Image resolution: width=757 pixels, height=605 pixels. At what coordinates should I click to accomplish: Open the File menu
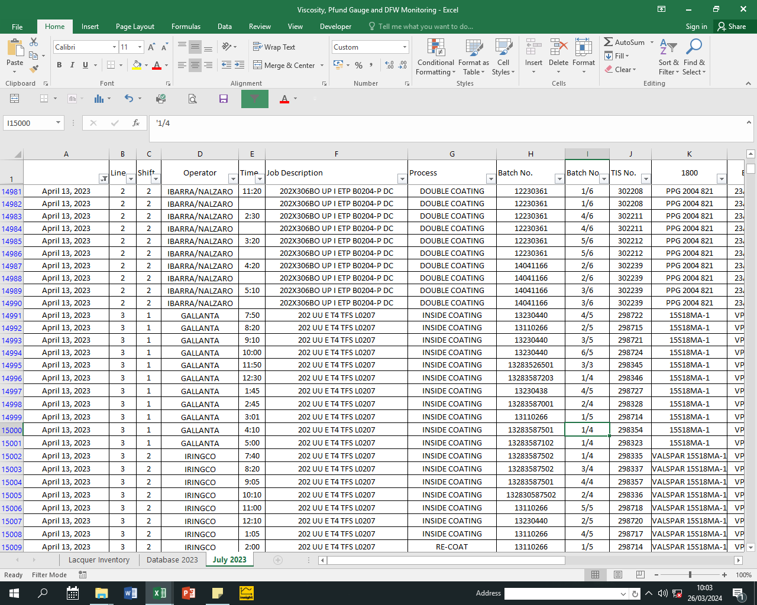coord(18,27)
